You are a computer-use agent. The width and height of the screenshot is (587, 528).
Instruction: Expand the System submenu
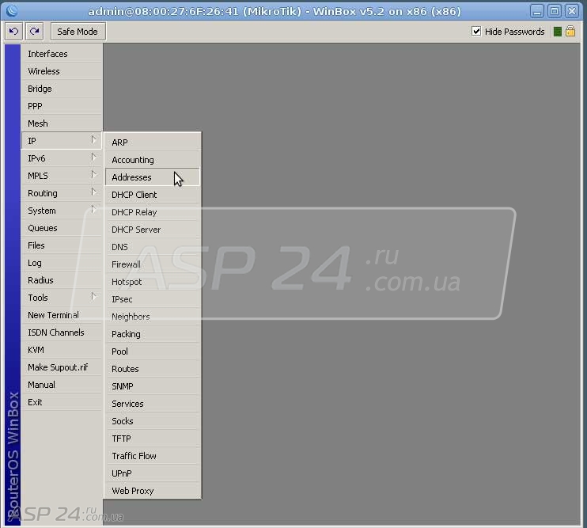62,211
